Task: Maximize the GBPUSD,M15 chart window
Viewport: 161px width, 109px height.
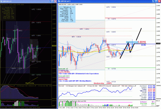Action: 156,1
